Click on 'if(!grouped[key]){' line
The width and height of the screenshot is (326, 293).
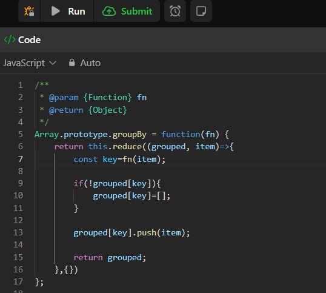[x=118, y=184]
